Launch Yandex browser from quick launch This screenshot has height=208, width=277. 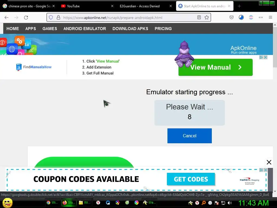98,203
